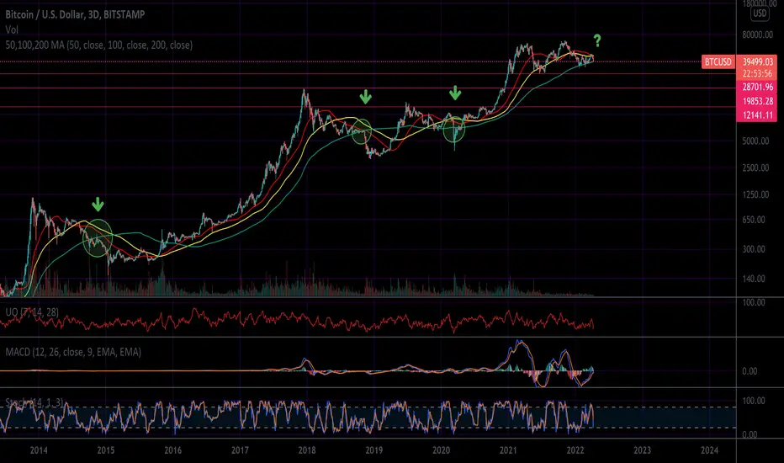Select the BTCUSD price label tag

pyautogui.click(x=718, y=62)
